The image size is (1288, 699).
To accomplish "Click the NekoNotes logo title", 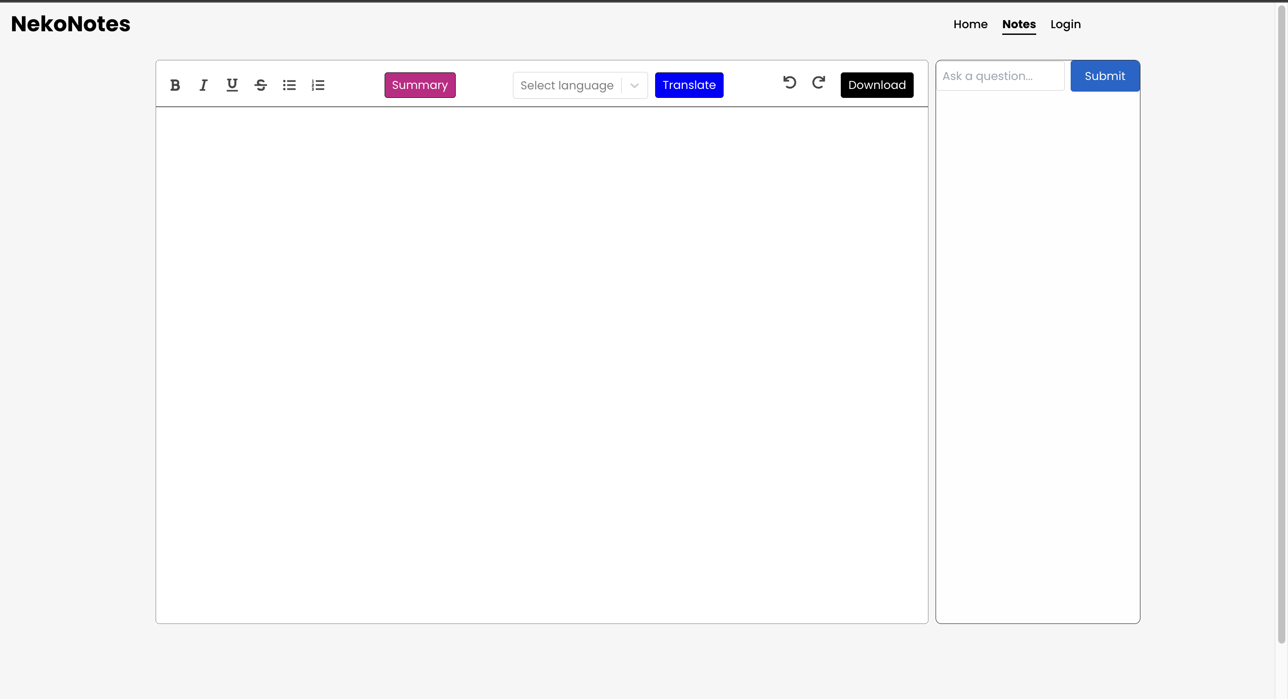I will 71,24.
